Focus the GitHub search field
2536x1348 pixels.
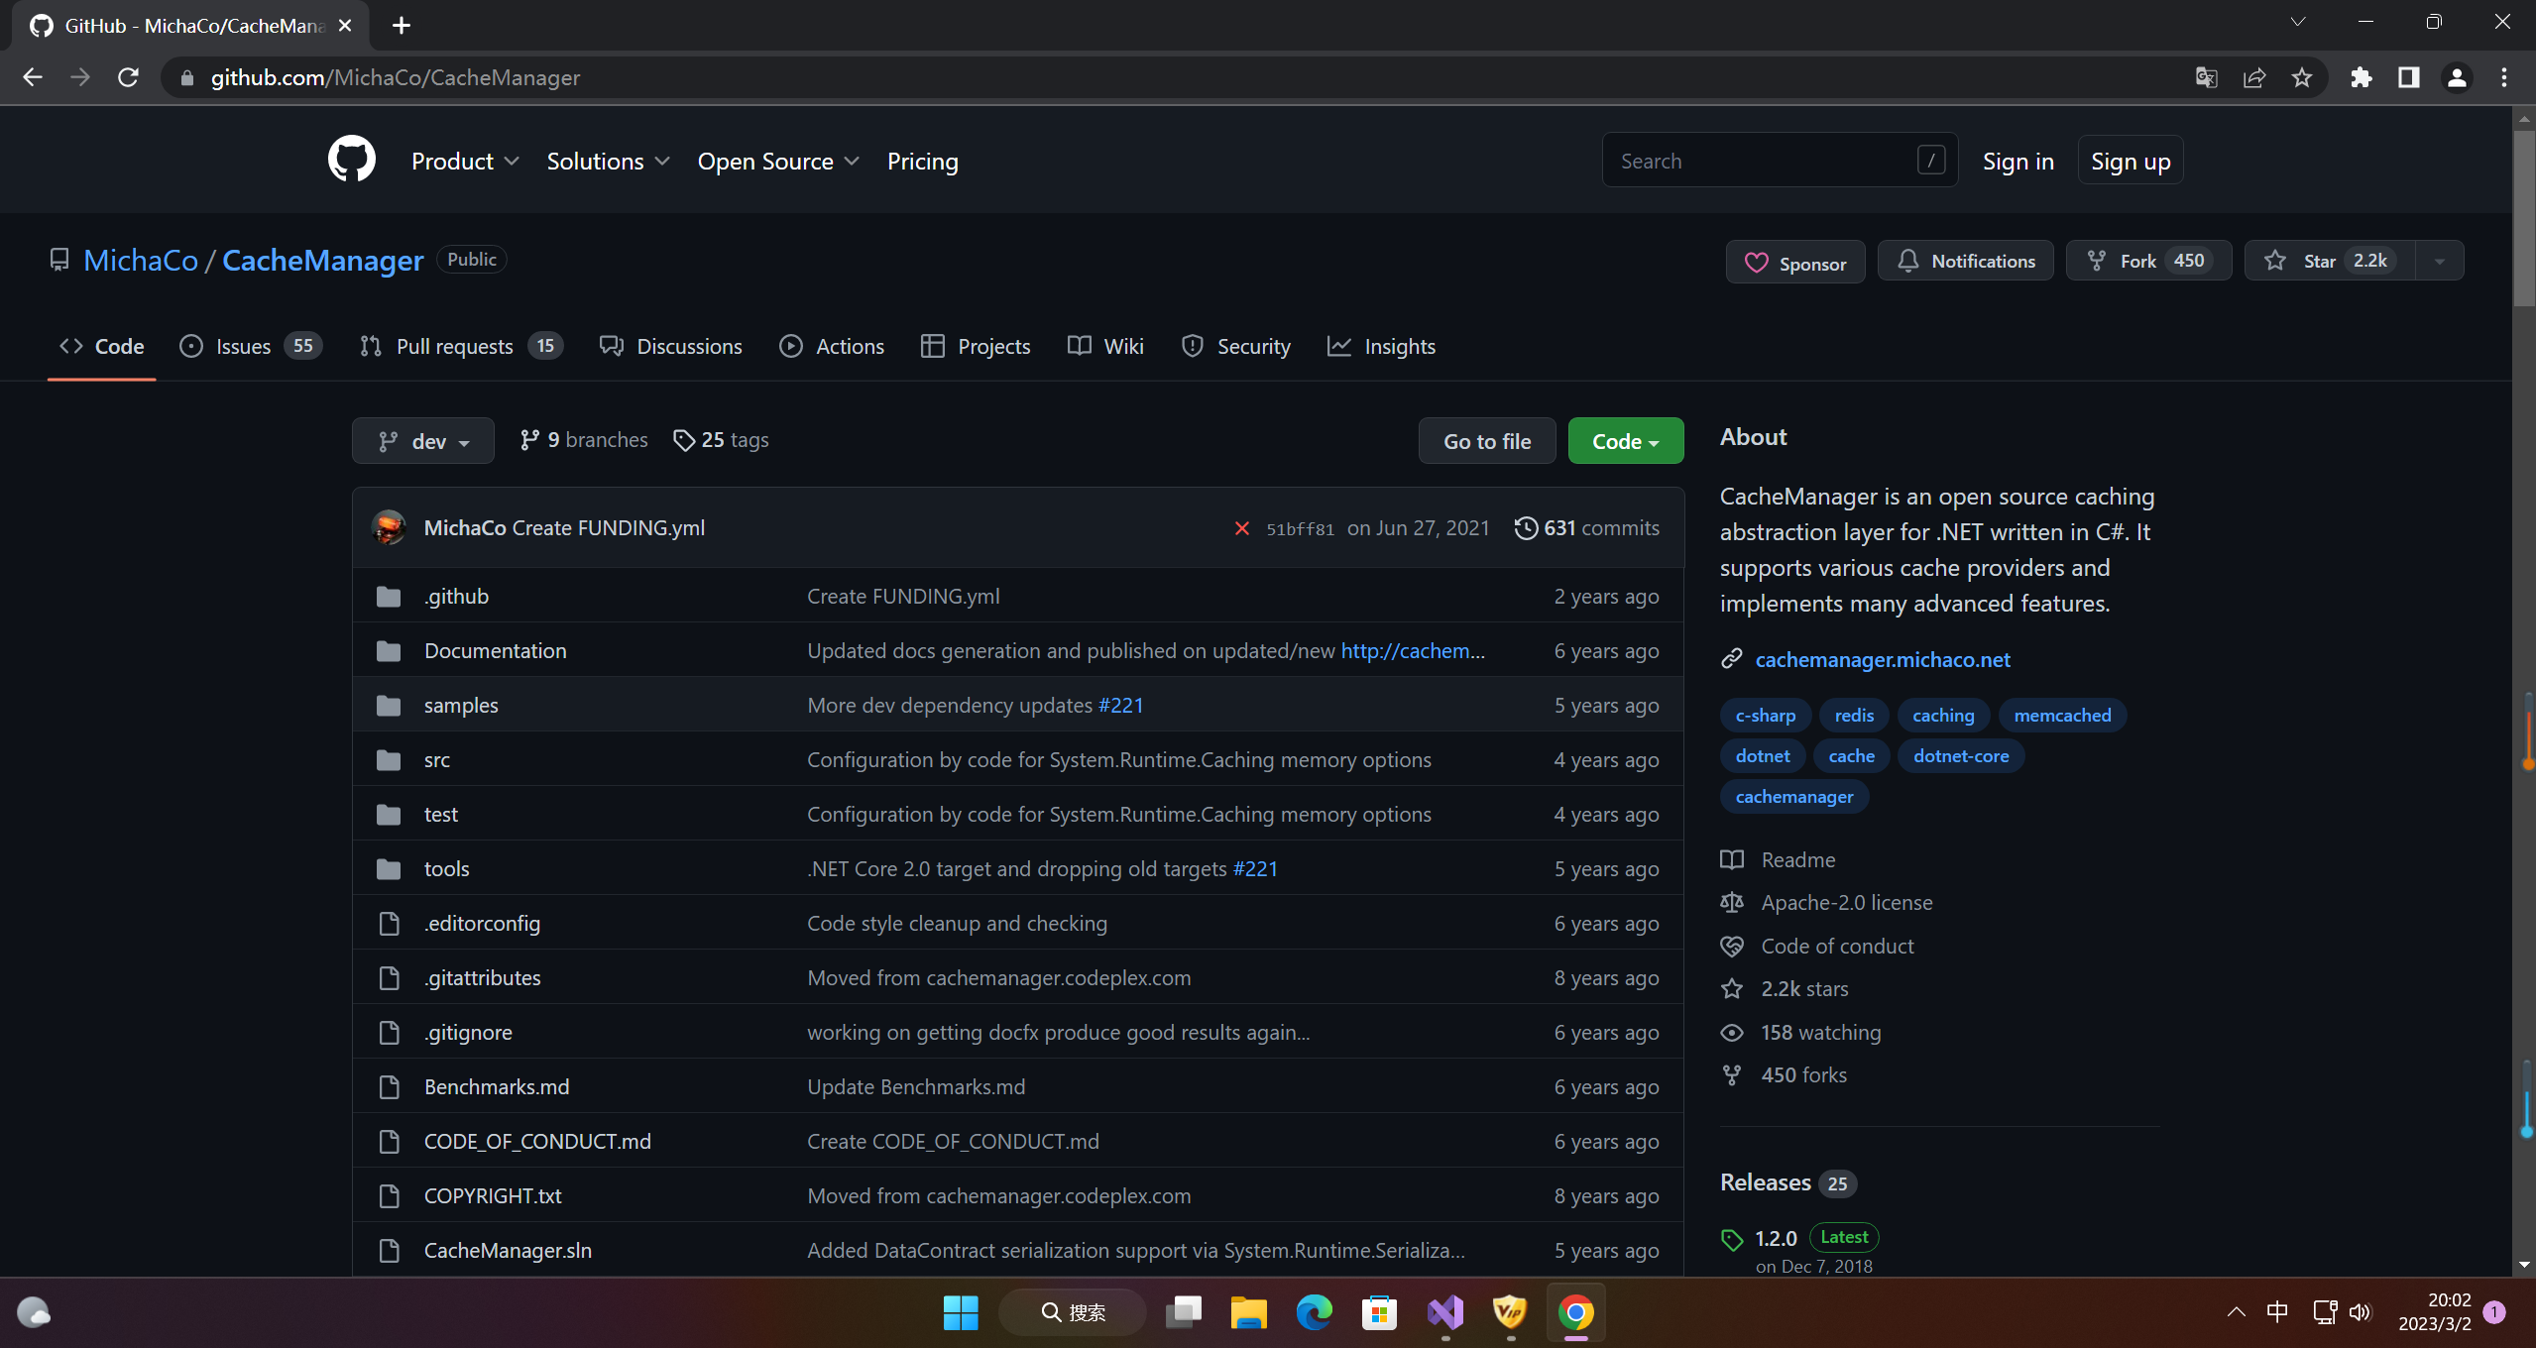pos(1780,160)
